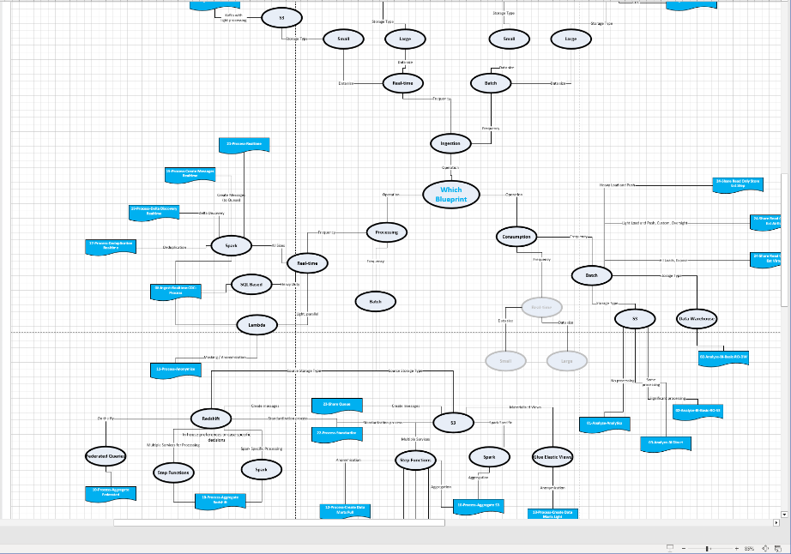Select the Processing ellipse node
Viewport: 791px width, 554px height.
click(386, 232)
